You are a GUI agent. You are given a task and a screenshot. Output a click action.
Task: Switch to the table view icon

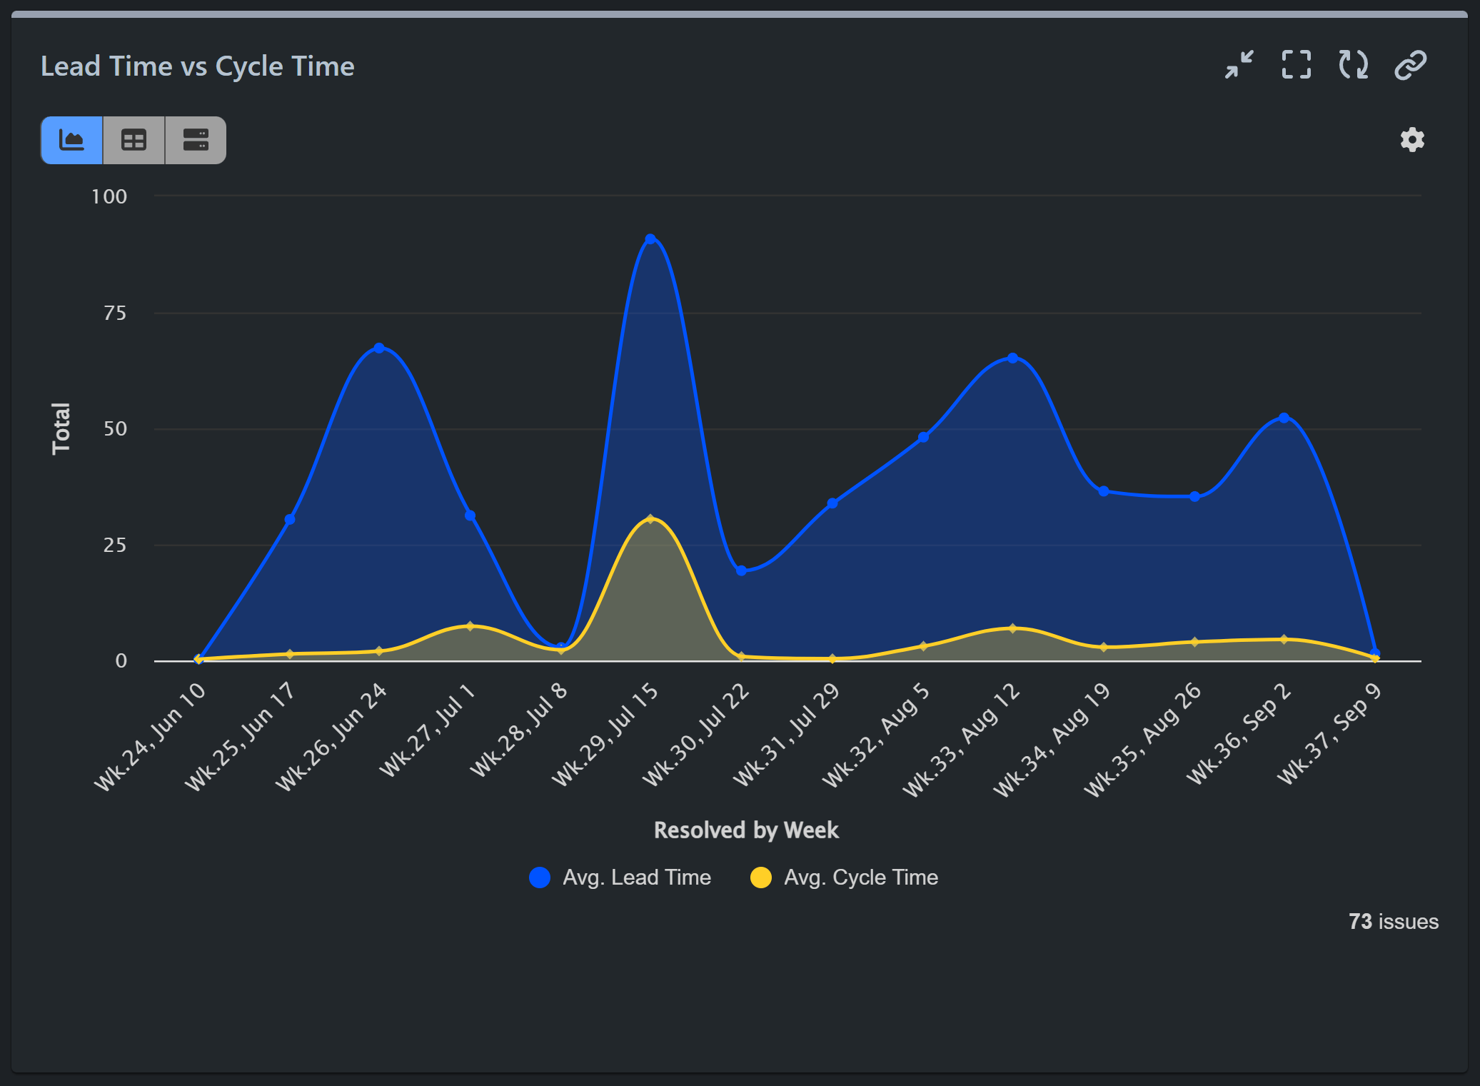coord(133,140)
